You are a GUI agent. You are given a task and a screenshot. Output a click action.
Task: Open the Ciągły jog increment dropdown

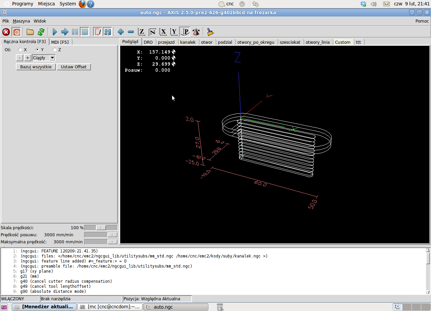point(44,58)
